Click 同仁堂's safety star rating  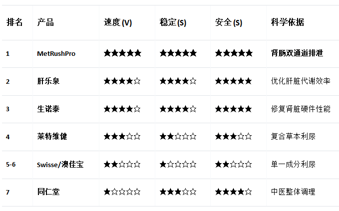tap(233, 192)
